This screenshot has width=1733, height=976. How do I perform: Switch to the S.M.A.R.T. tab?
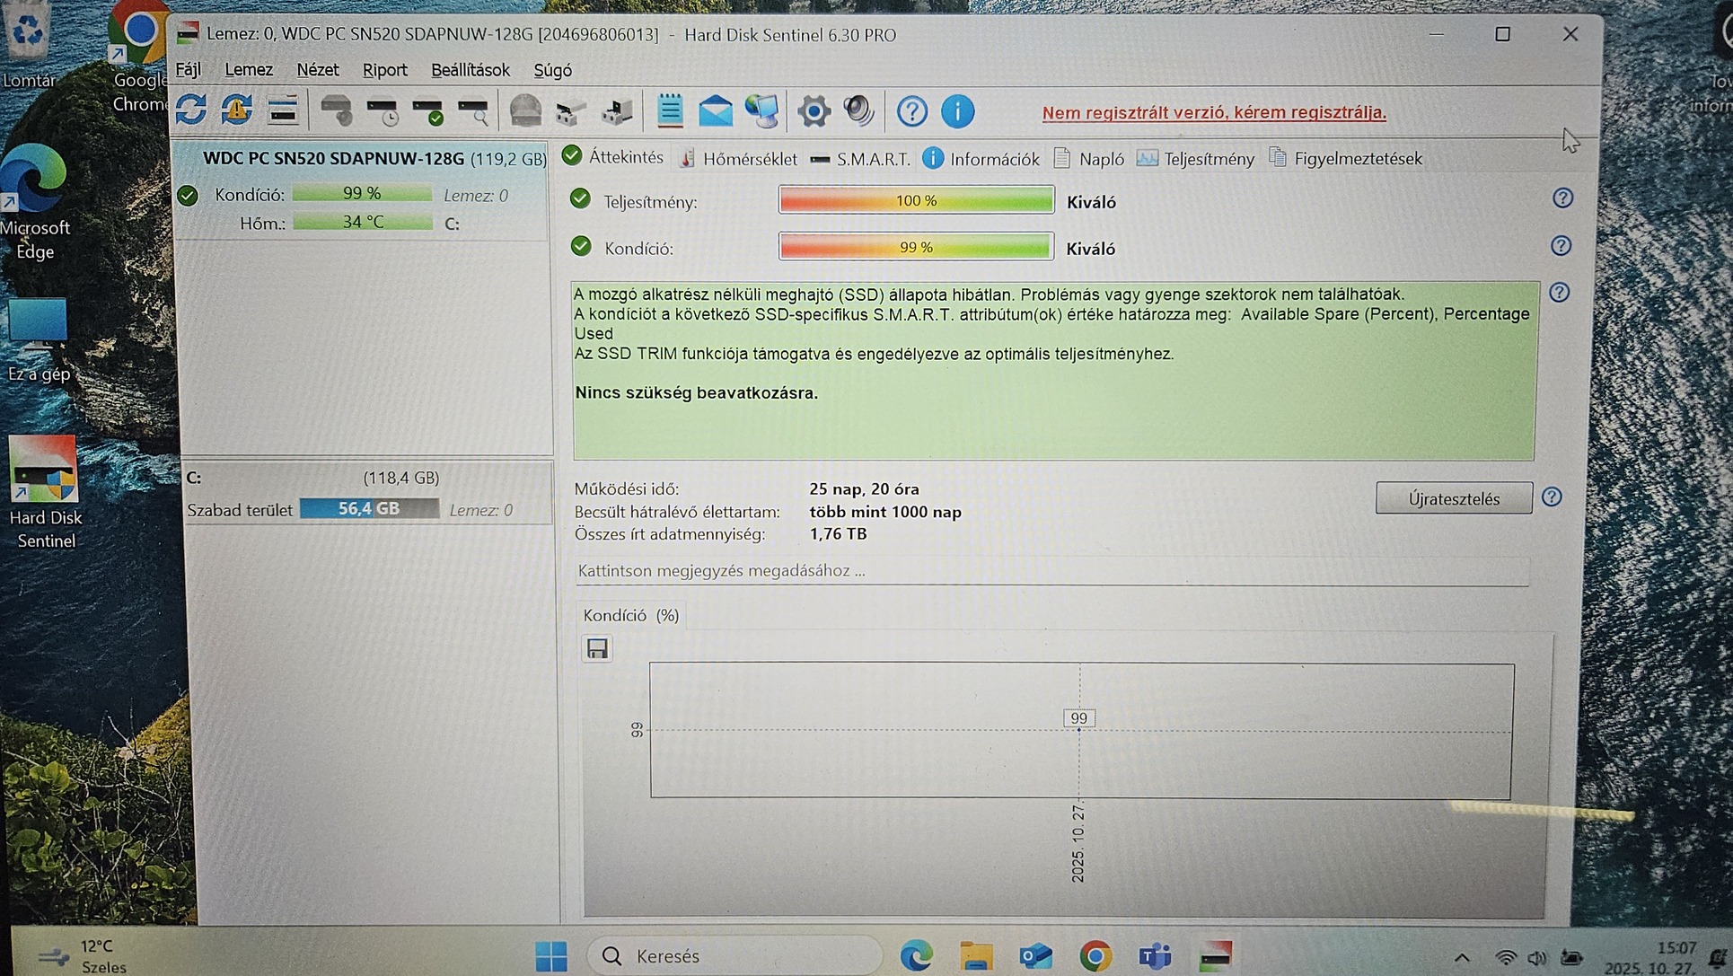coord(859,159)
